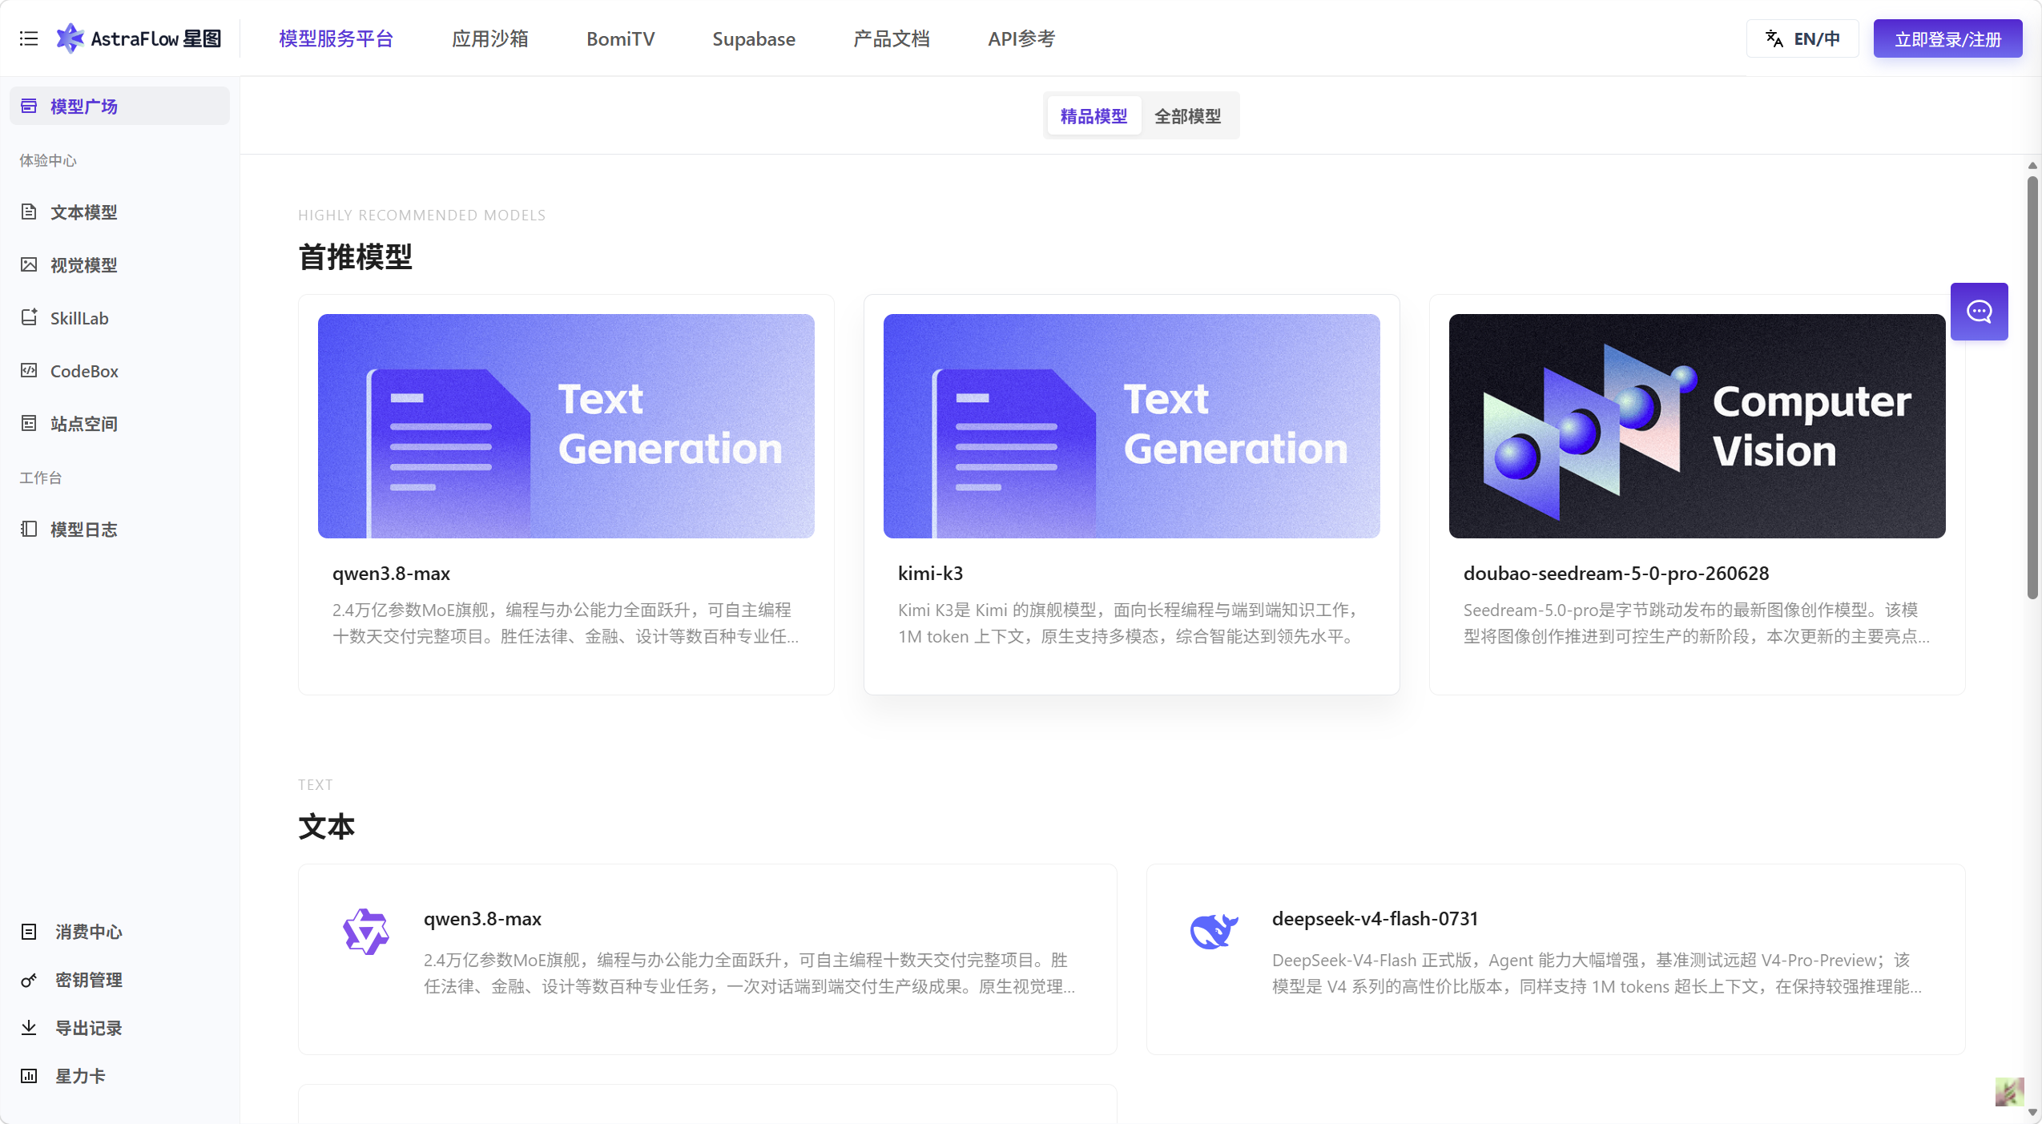2042x1124 pixels.
Task: Open the 模型服务平台 top menu
Action: coord(336,38)
